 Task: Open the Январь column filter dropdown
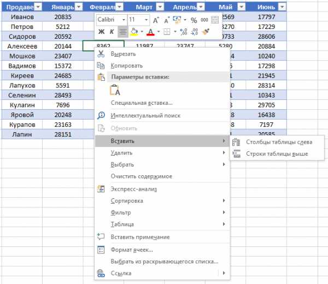point(79,7)
